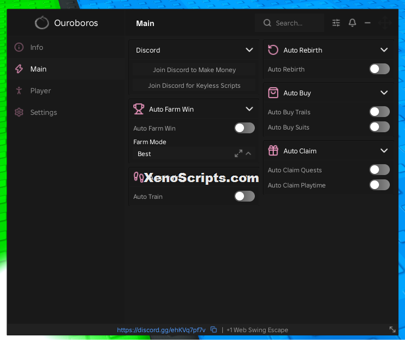Click the Auto Farm Win section title

[171, 109]
